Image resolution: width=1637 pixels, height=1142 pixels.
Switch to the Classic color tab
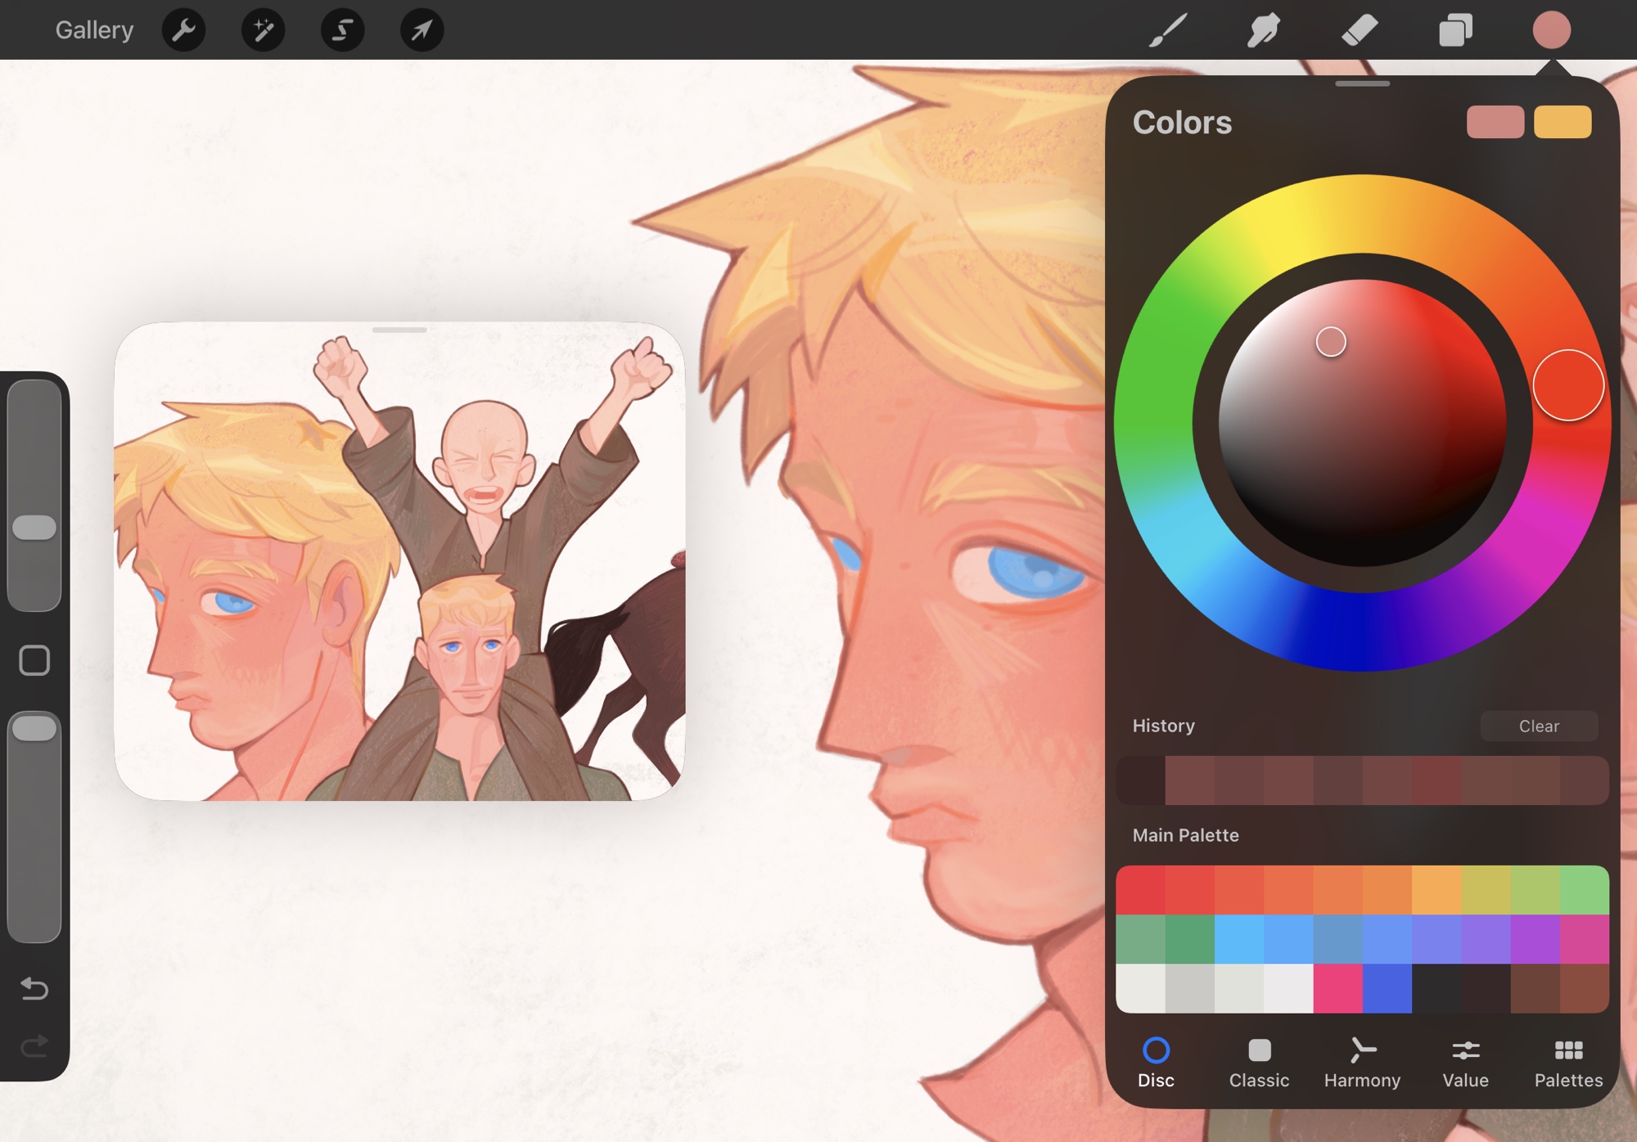(x=1259, y=1063)
